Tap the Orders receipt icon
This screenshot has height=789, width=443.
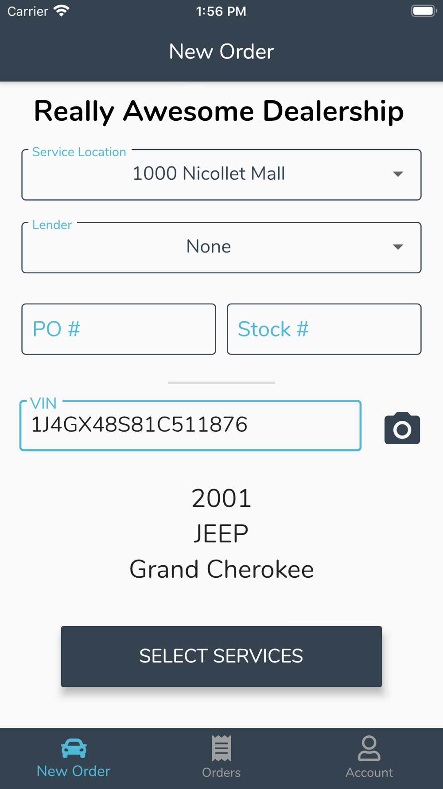coord(221,748)
